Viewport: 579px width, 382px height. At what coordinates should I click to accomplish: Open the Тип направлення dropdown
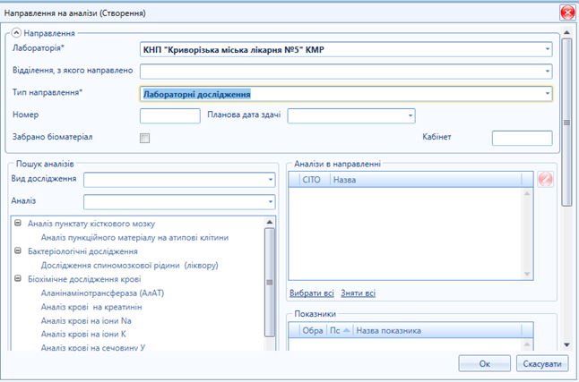click(548, 94)
